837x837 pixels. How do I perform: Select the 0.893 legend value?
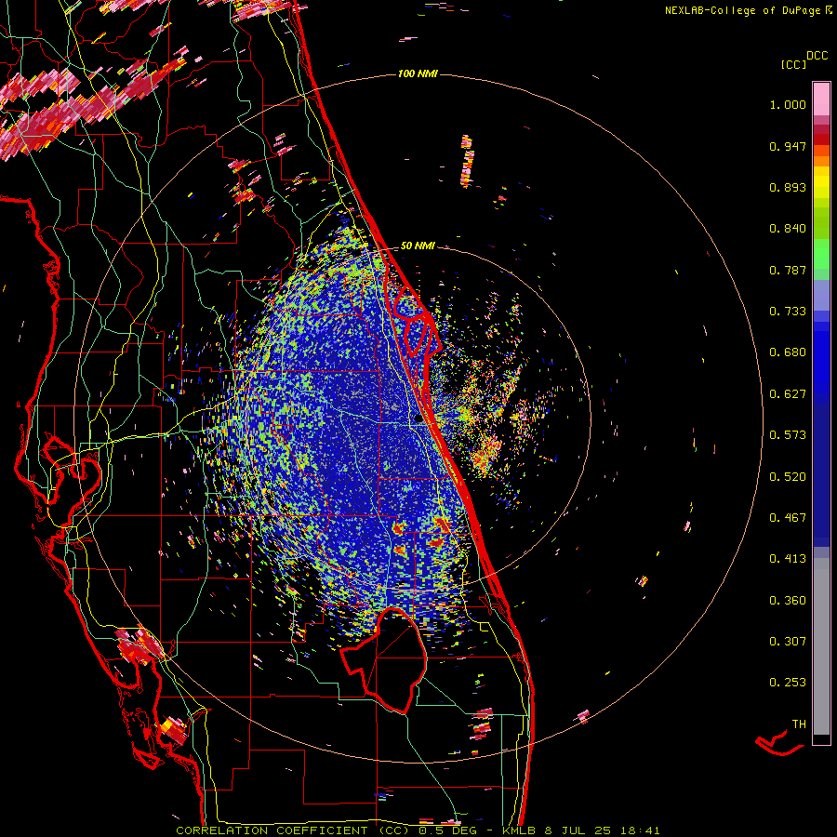pyautogui.click(x=788, y=187)
